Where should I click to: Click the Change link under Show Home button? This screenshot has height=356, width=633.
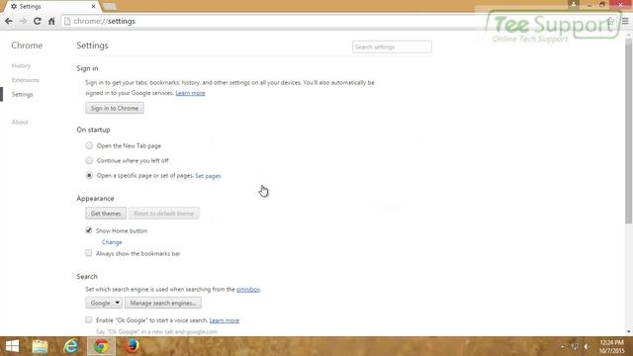tap(112, 242)
